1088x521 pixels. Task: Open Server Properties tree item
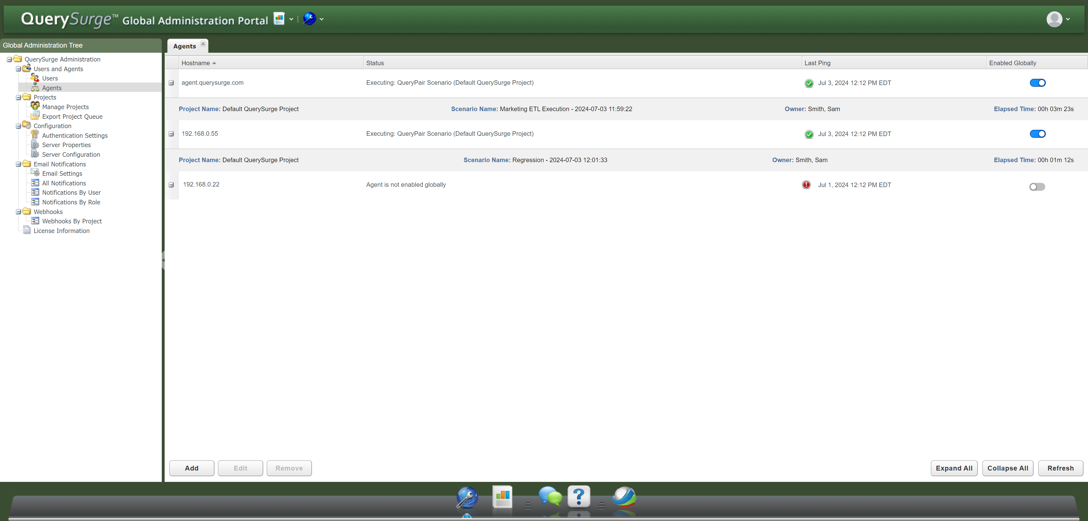66,145
